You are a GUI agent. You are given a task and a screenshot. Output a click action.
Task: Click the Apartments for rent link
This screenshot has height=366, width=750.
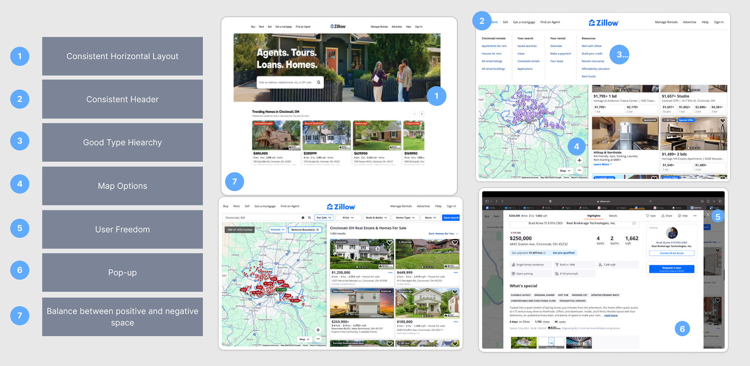point(494,46)
